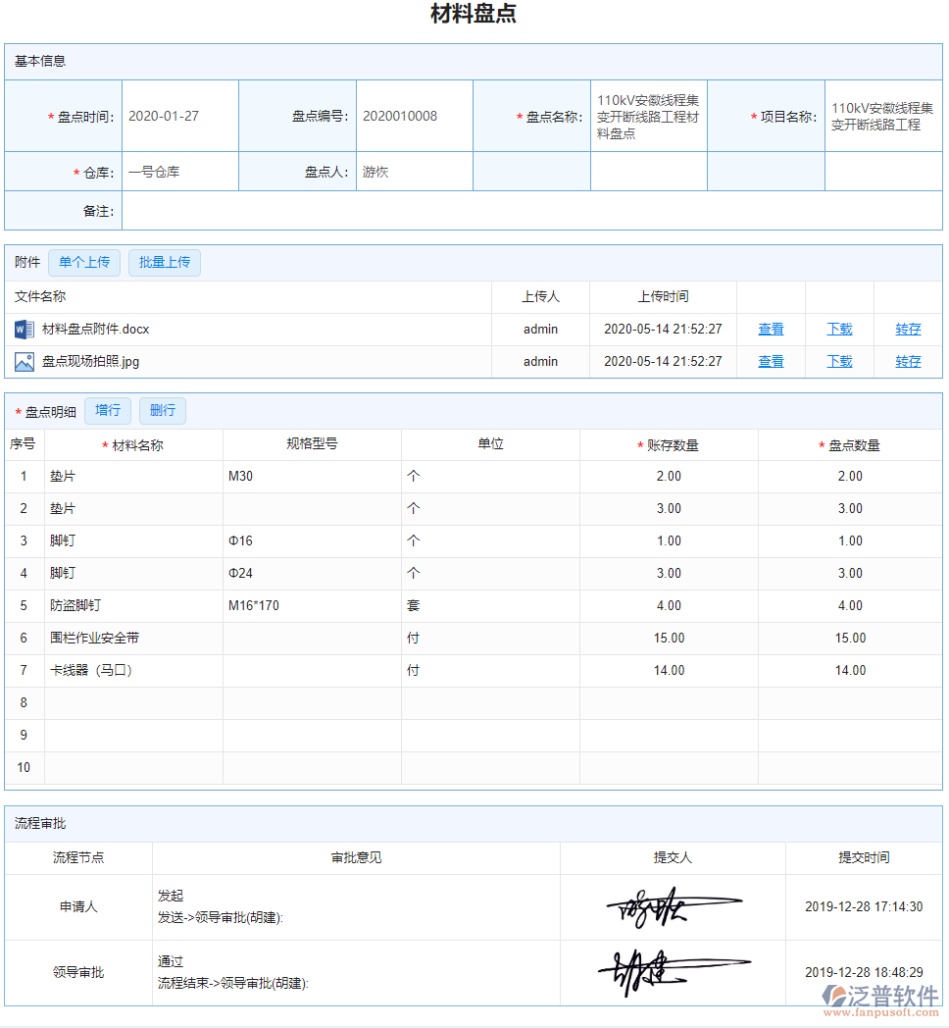
Task: Click 盘点数量 cell for 围栏作业安全带
Action: click(x=850, y=638)
